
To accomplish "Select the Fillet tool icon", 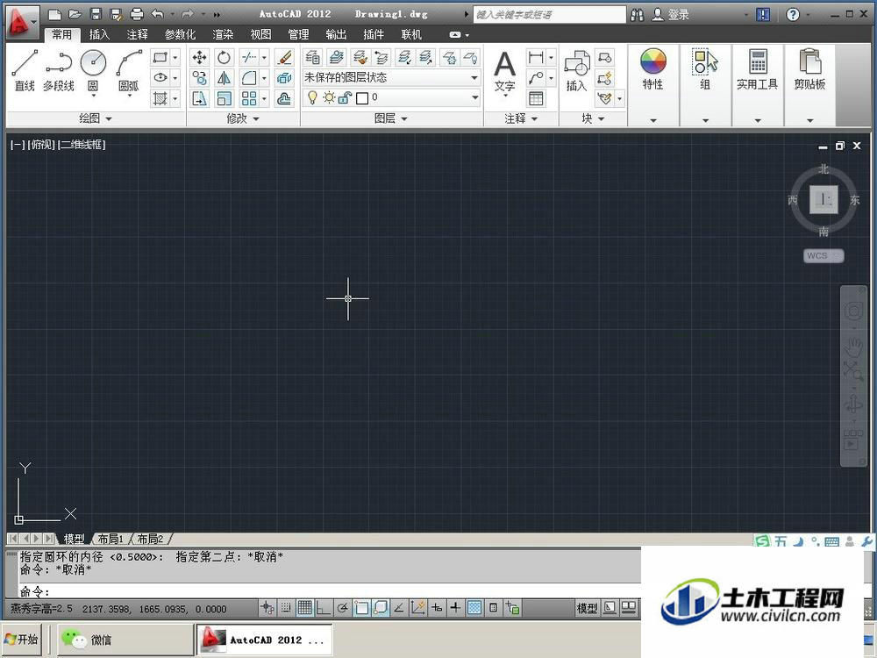I will (x=249, y=78).
